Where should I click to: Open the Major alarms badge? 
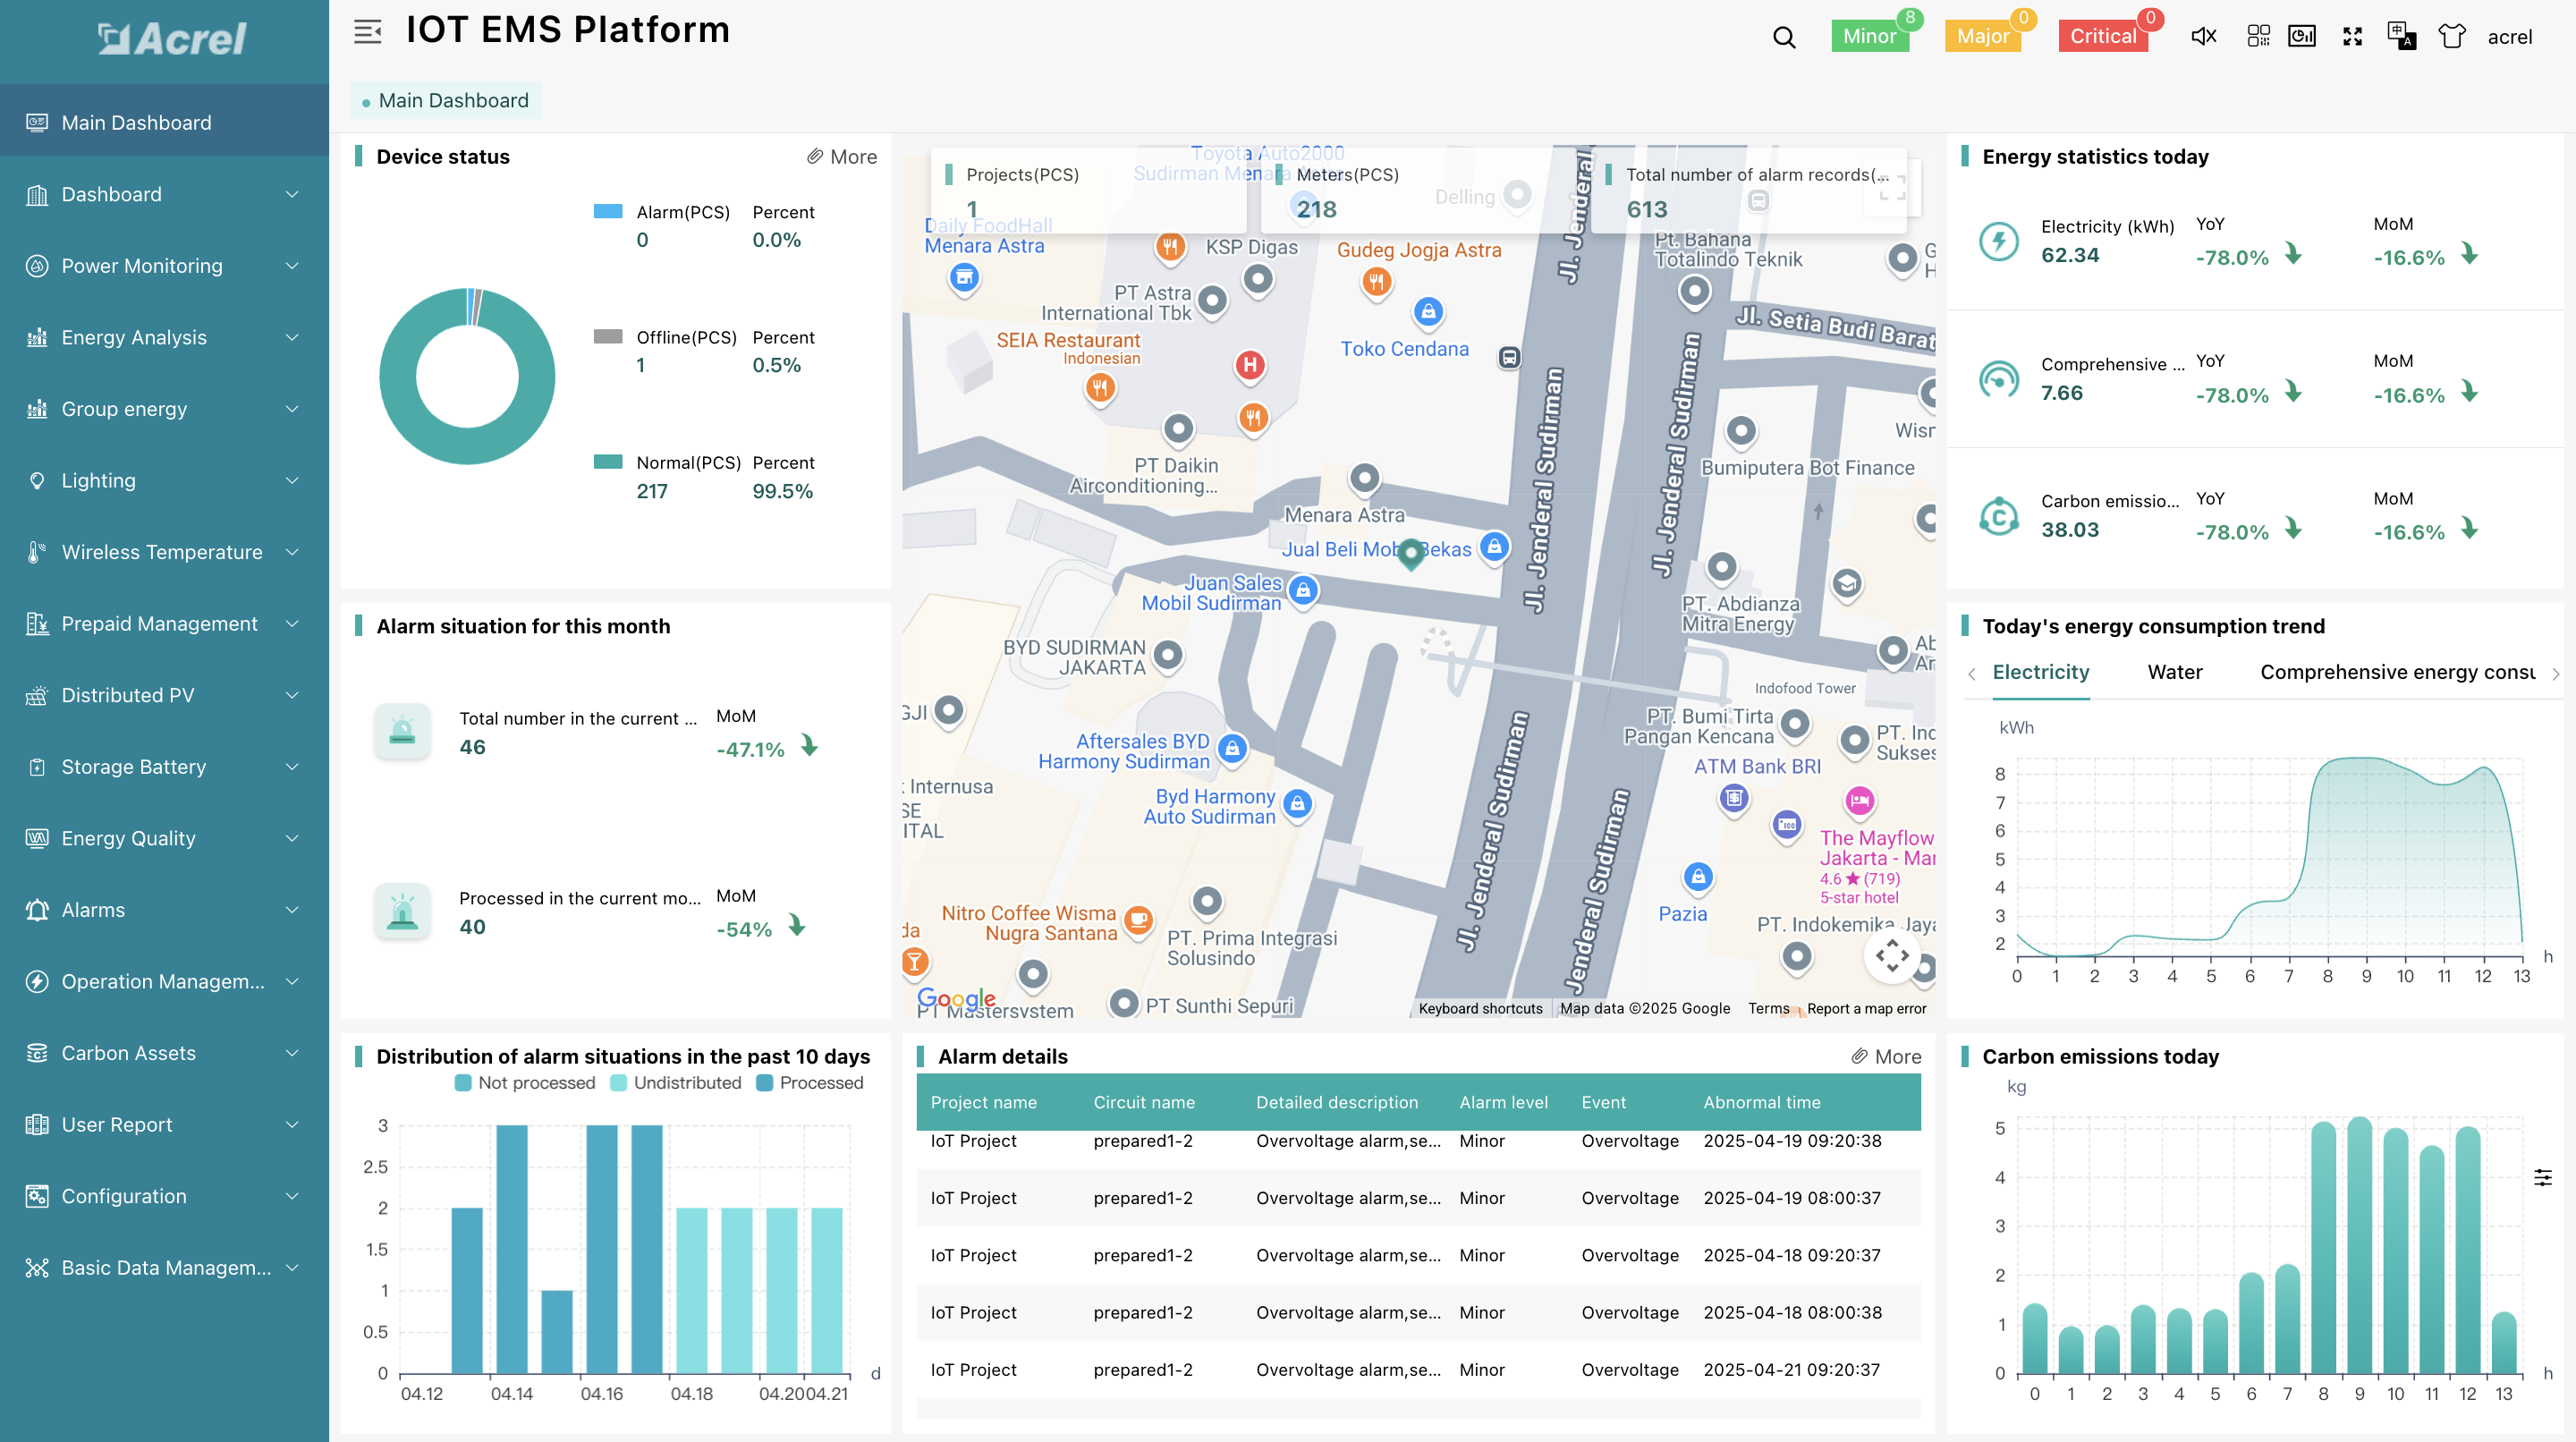(1982, 36)
